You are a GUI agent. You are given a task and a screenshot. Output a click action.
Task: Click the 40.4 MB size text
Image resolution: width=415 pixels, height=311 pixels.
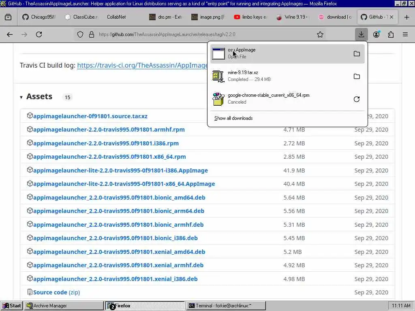point(294,184)
